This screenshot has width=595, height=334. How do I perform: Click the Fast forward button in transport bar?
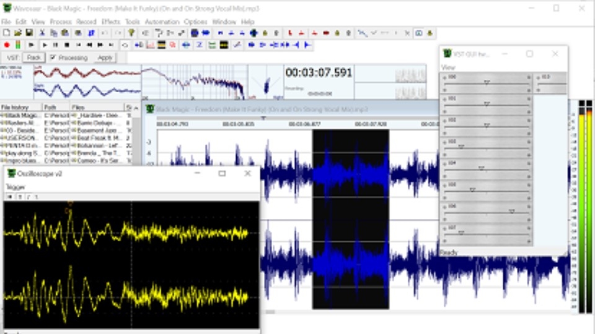(100, 45)
